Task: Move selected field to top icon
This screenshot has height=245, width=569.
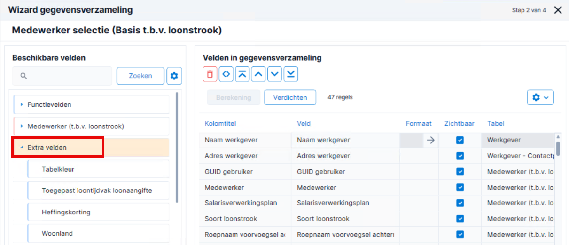Action: click(x=242, y=74)
